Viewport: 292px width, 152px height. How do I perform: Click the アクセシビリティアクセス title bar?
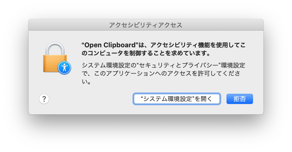(146, 25)
